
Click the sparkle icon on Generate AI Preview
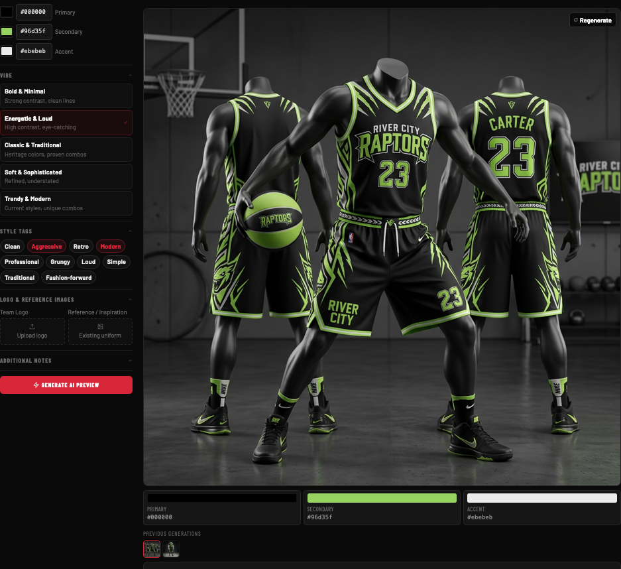coord(36,385)
